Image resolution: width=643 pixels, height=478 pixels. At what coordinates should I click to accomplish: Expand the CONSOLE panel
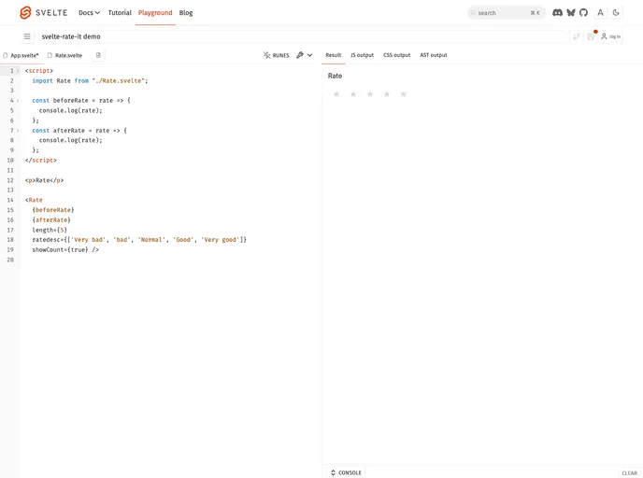point(346,472)
